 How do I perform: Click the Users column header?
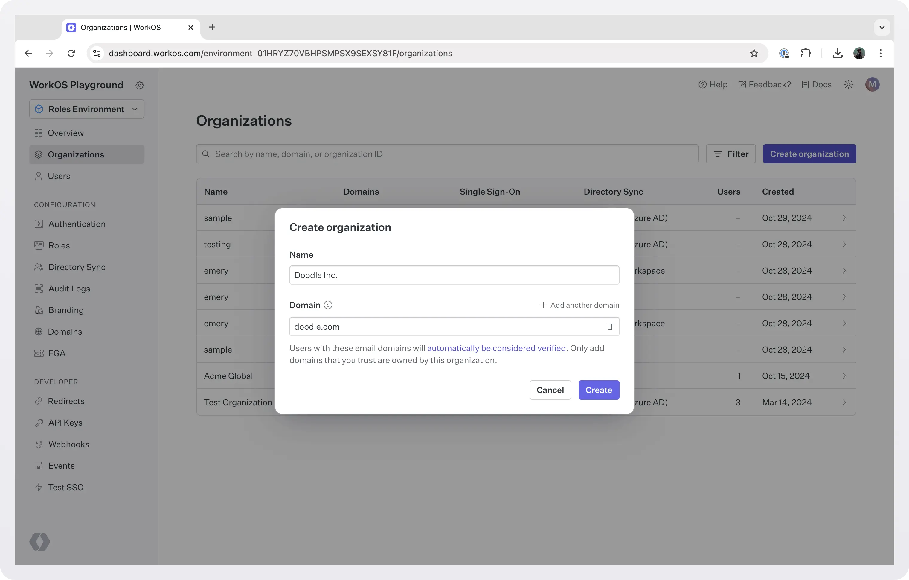pos(729,192)
